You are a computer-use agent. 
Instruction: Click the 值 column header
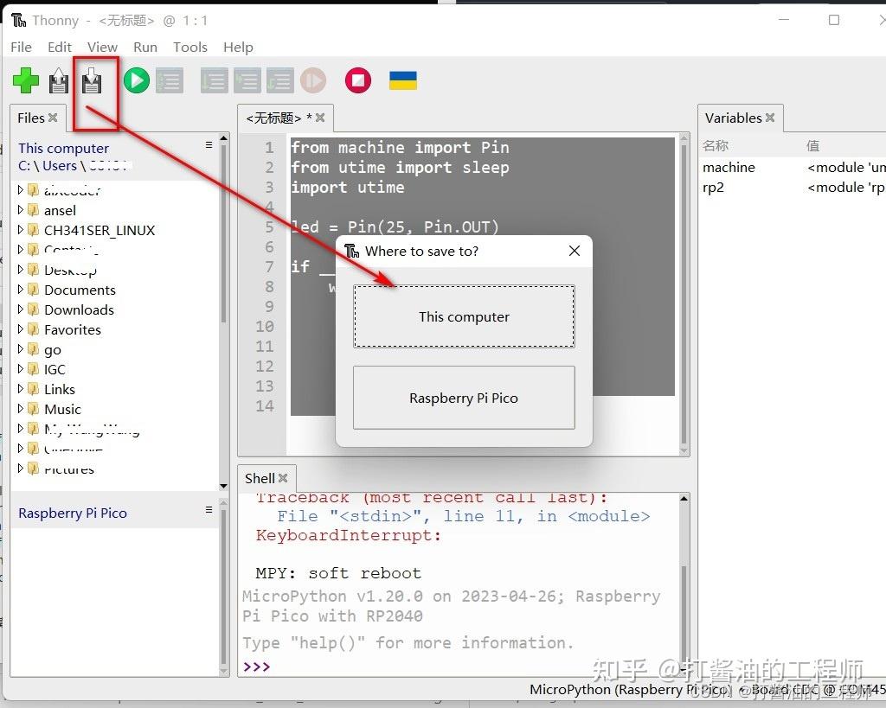pyautogui.click(x=812, y=146)
